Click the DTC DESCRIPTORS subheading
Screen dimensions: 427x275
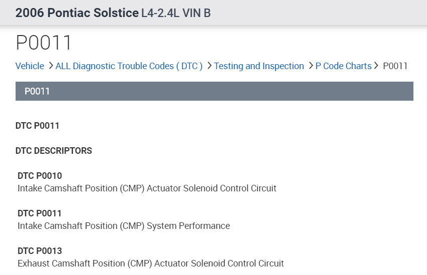pos(54,151)
